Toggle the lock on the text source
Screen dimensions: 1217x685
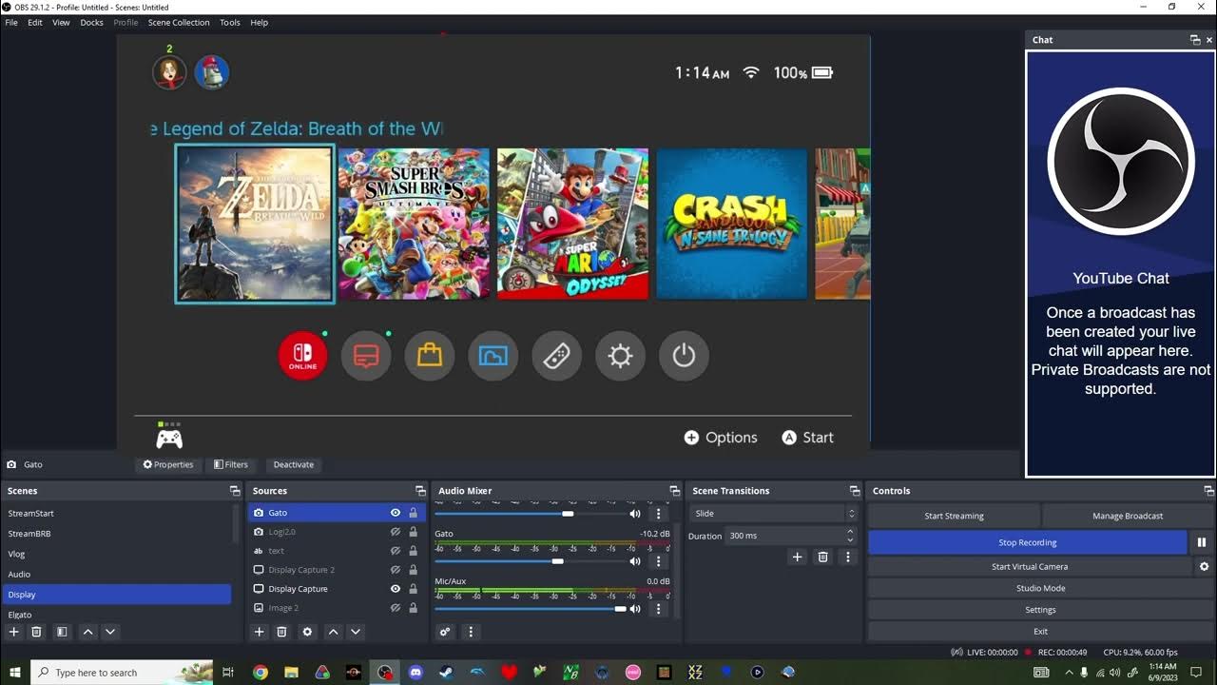tap(413, 551)
